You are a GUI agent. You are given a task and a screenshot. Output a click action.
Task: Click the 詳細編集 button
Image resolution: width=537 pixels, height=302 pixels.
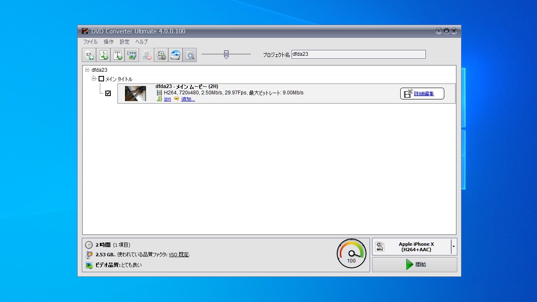(422, 94)
